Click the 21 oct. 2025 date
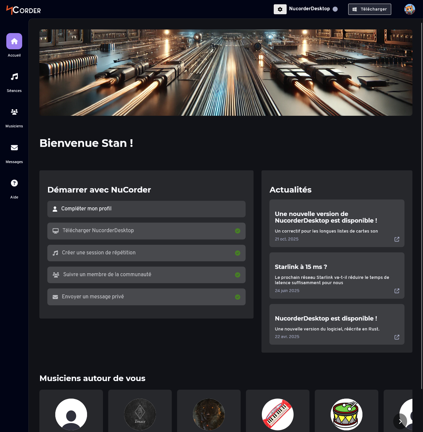 tap(287, 239)
